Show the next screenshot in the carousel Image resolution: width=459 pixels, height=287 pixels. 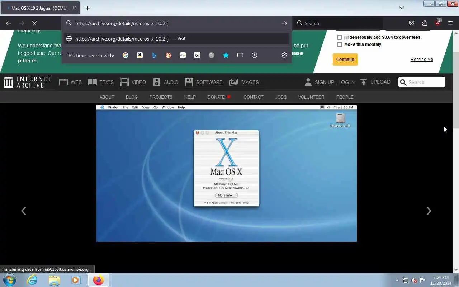[x=429, y=211]
